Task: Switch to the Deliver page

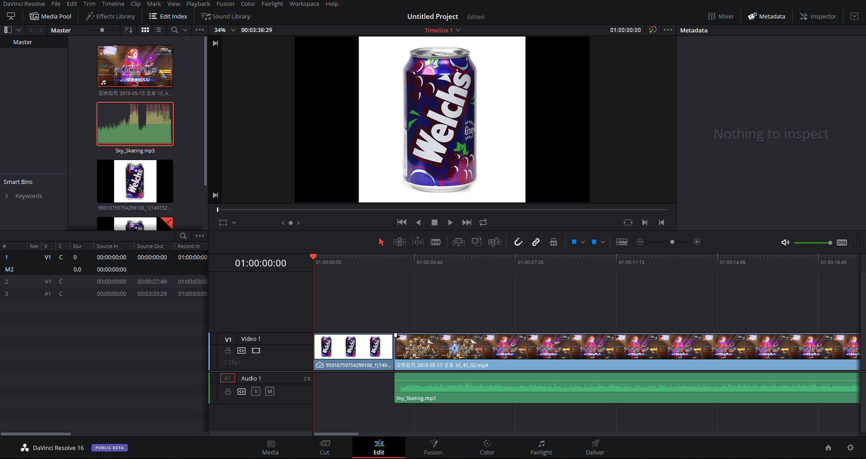Action: 595,448
